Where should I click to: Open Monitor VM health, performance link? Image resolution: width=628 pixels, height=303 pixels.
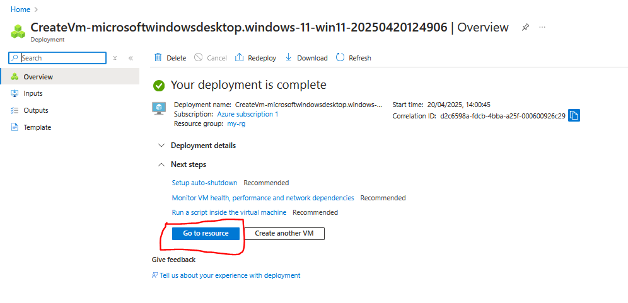(x=263, y=198)
